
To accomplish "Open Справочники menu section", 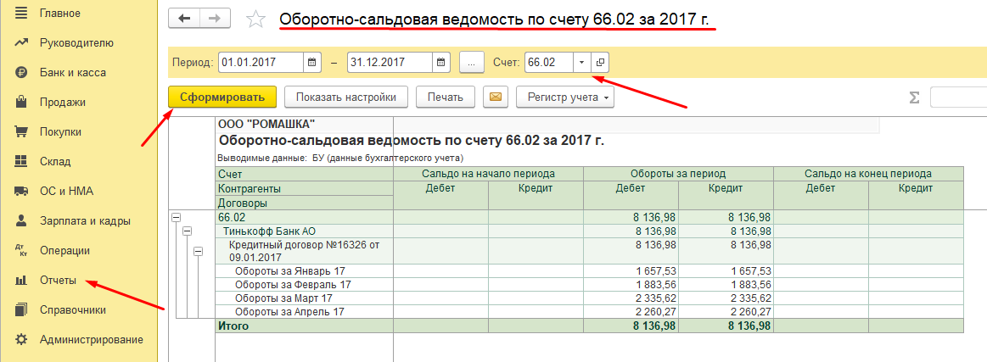I will 72,309.
